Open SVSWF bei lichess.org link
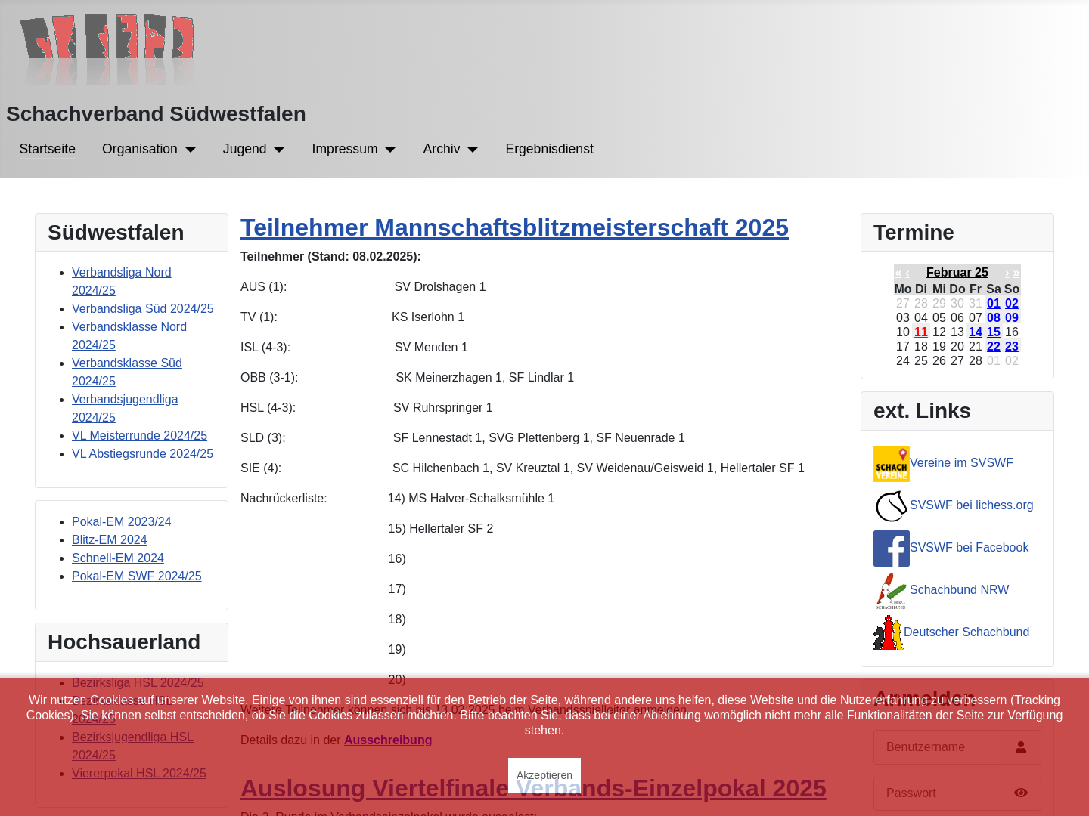This screenshot has height=816, width=1089. [972, 505]
